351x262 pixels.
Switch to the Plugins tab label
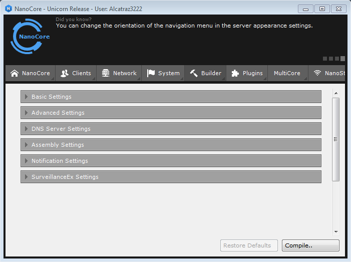tap(252, 73)
